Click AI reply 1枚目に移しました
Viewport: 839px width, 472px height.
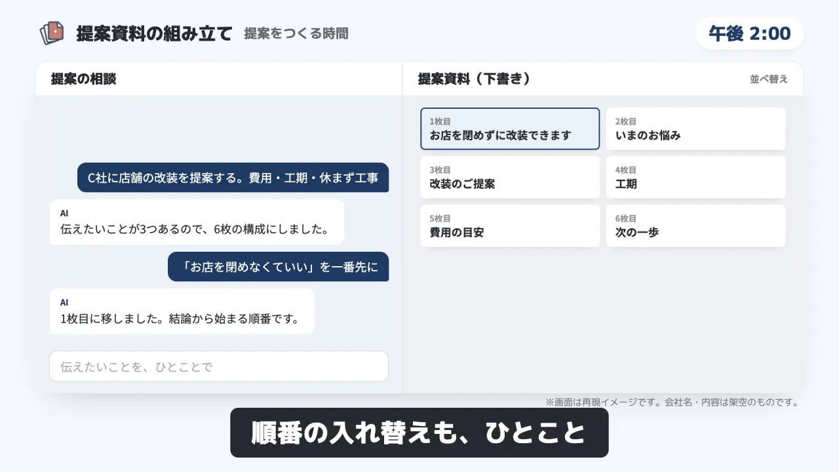pyautogui.click(x=182, y=311)
